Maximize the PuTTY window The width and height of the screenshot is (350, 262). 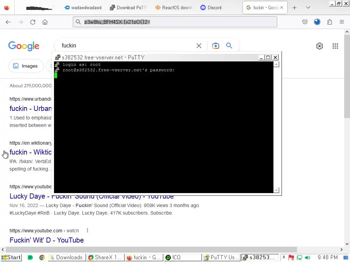268,57
